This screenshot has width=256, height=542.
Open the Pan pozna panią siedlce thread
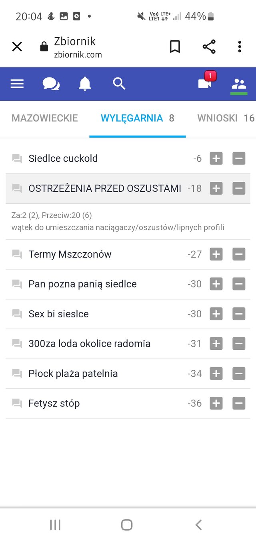(82, 284)
